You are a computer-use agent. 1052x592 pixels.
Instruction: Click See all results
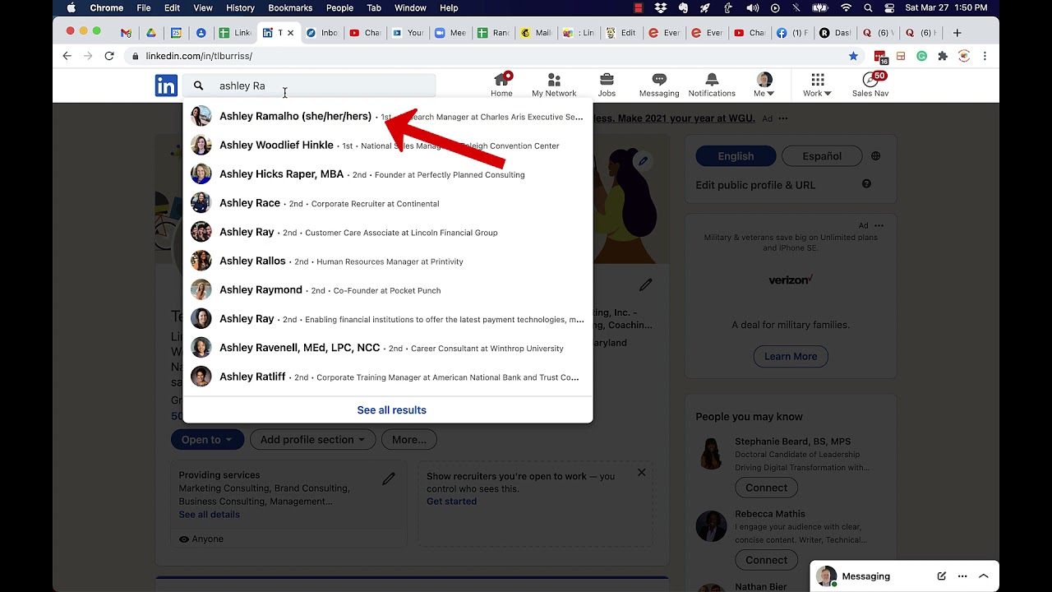click(x=391, y=410)
